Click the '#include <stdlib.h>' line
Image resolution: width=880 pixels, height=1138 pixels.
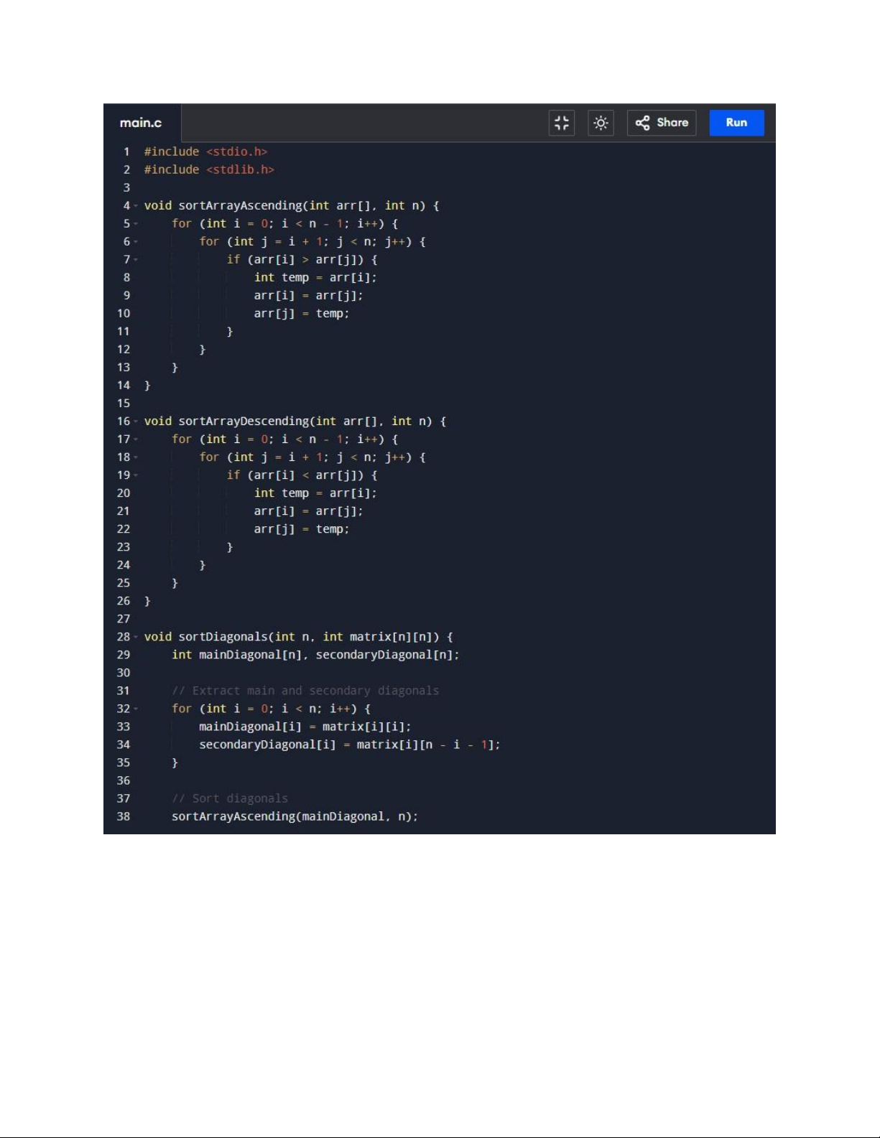209,169
